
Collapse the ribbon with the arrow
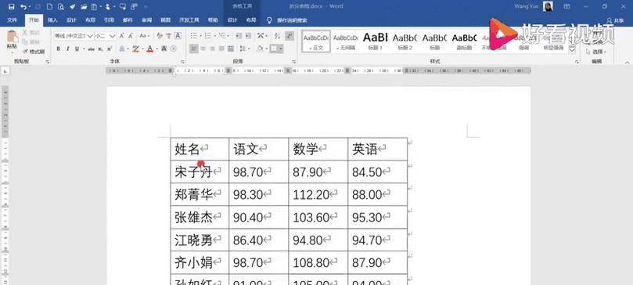click(627, 62)
